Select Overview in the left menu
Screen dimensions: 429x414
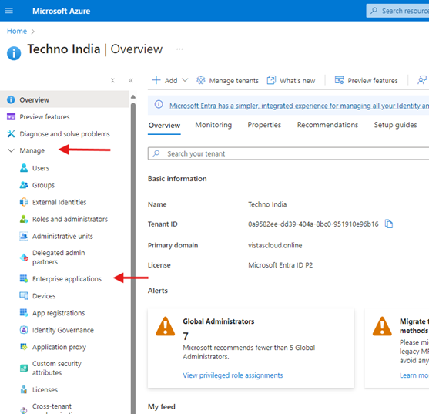[65, 99]
